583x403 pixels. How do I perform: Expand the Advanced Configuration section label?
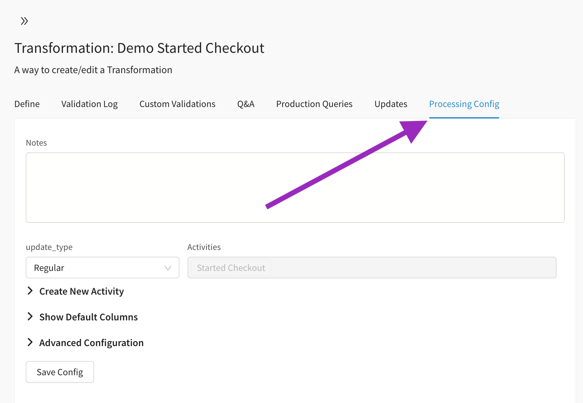[91, 343]
